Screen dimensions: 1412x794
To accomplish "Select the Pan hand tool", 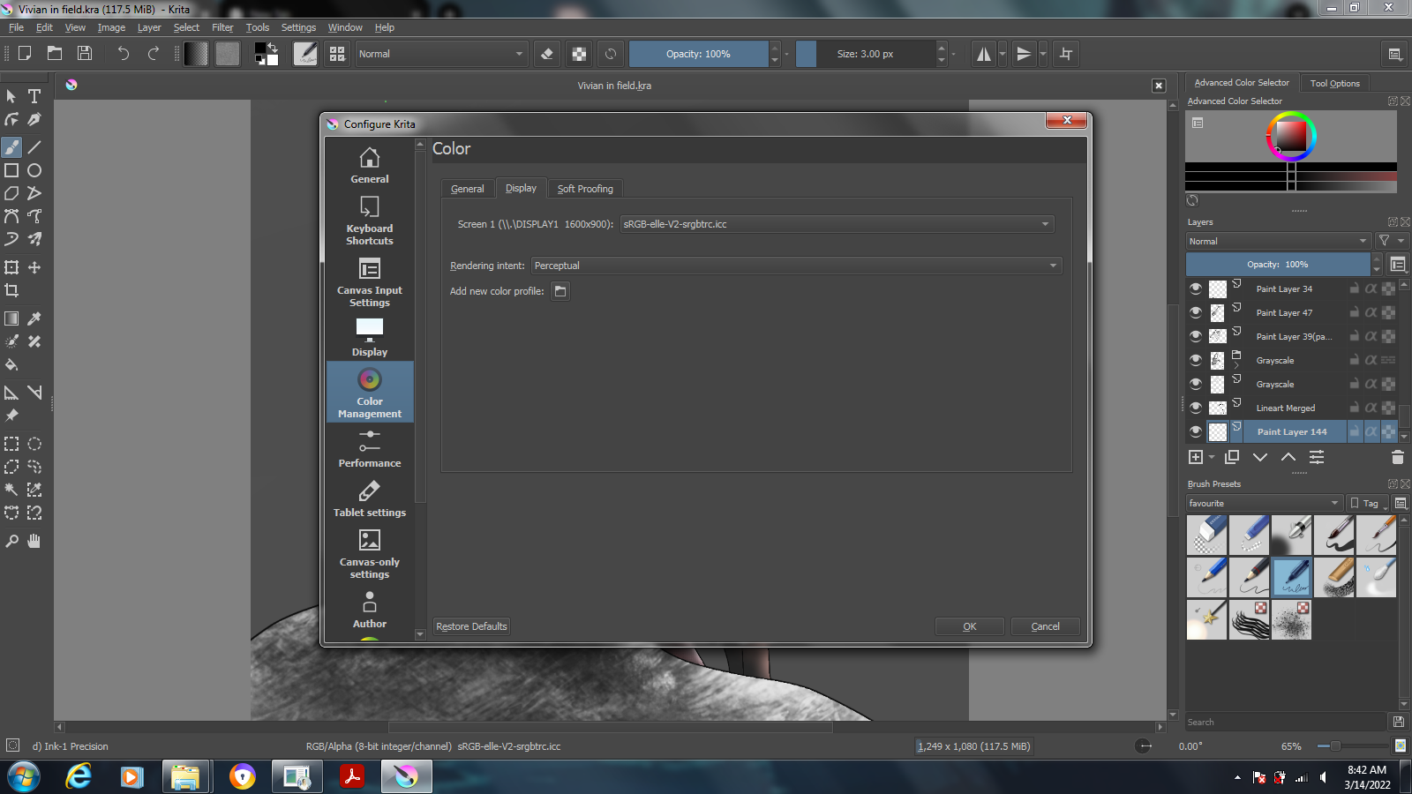I will 34,541.
